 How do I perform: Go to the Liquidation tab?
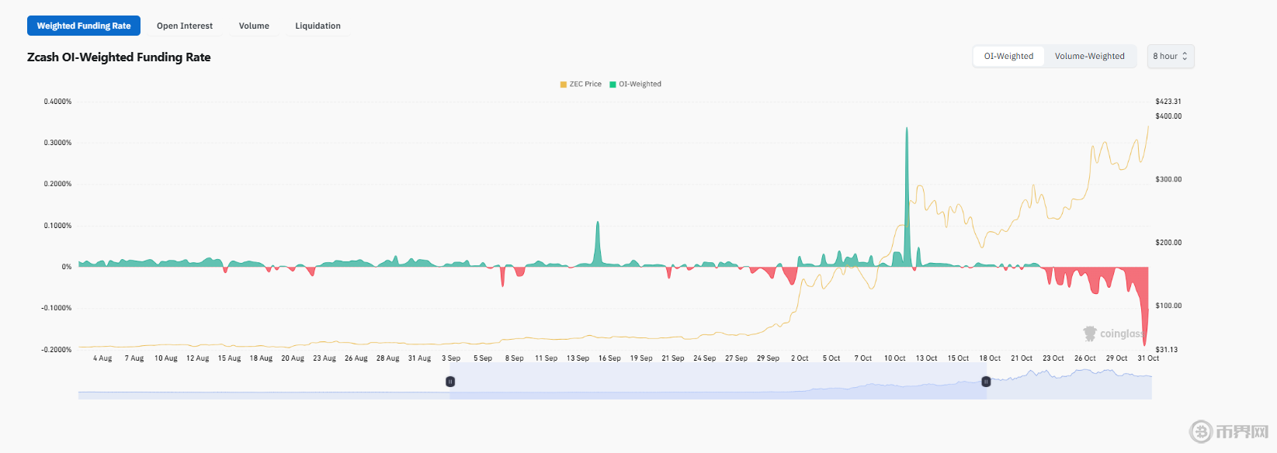[x=318, y=26]
